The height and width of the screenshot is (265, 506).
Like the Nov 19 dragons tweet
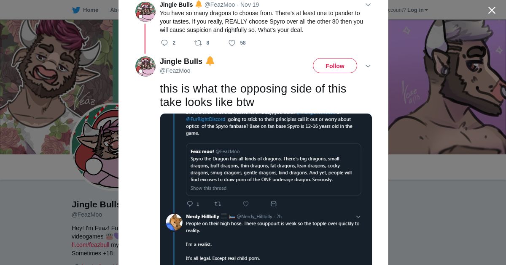coord(232,43)
